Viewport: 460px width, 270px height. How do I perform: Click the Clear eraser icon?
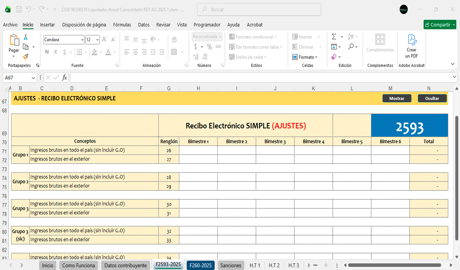(x=334, y=57)
